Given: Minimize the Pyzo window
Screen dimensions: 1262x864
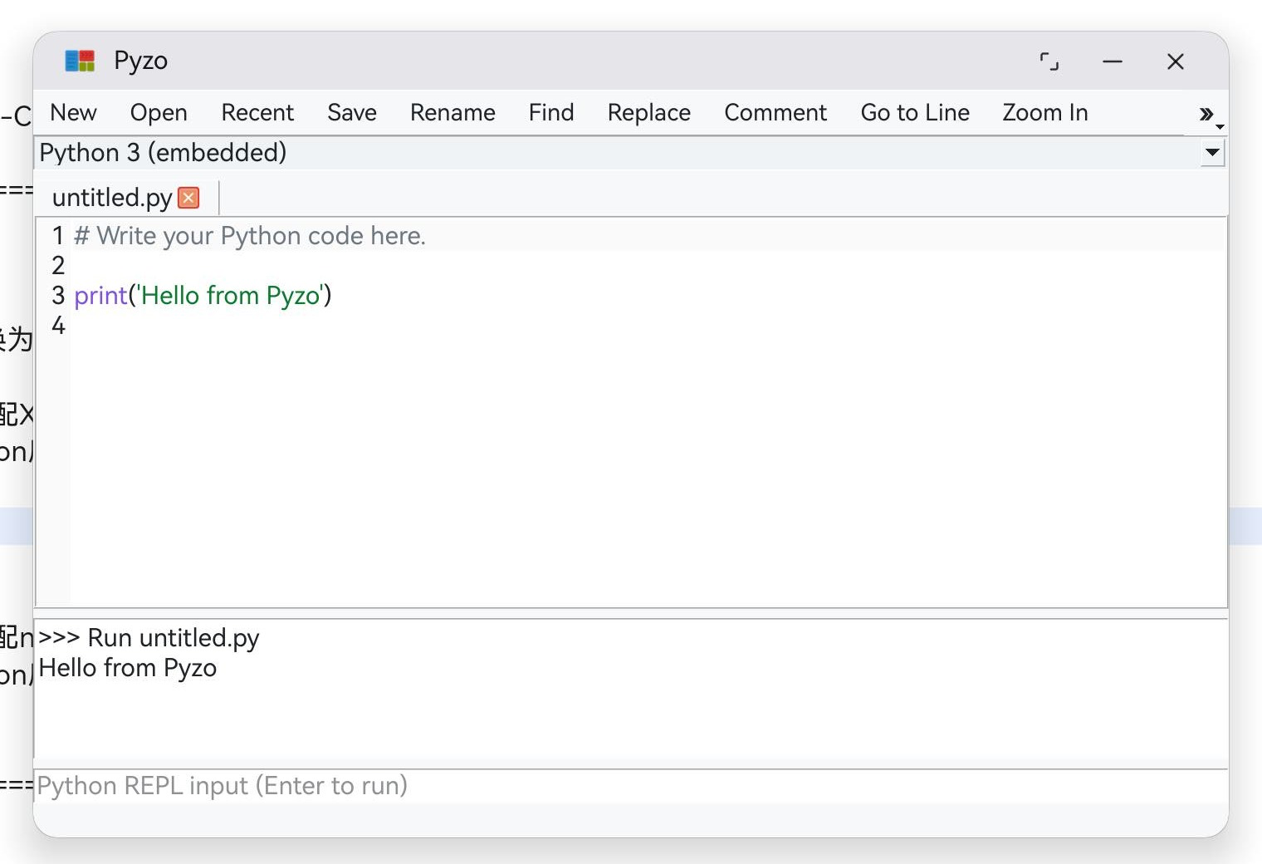Looking at the screenshot, I should [x=1113, y=61].
